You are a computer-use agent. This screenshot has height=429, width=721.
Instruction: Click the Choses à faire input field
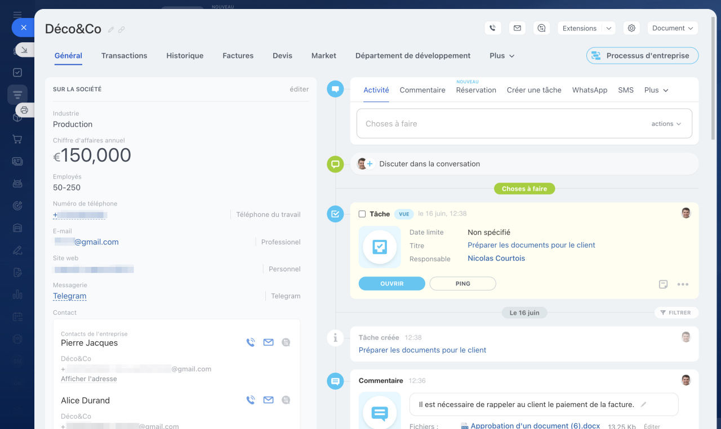click(524, 123)
